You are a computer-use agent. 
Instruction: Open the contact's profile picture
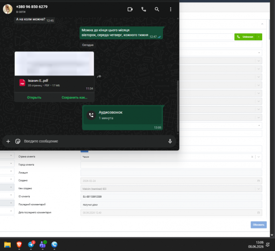coord(8,9)
